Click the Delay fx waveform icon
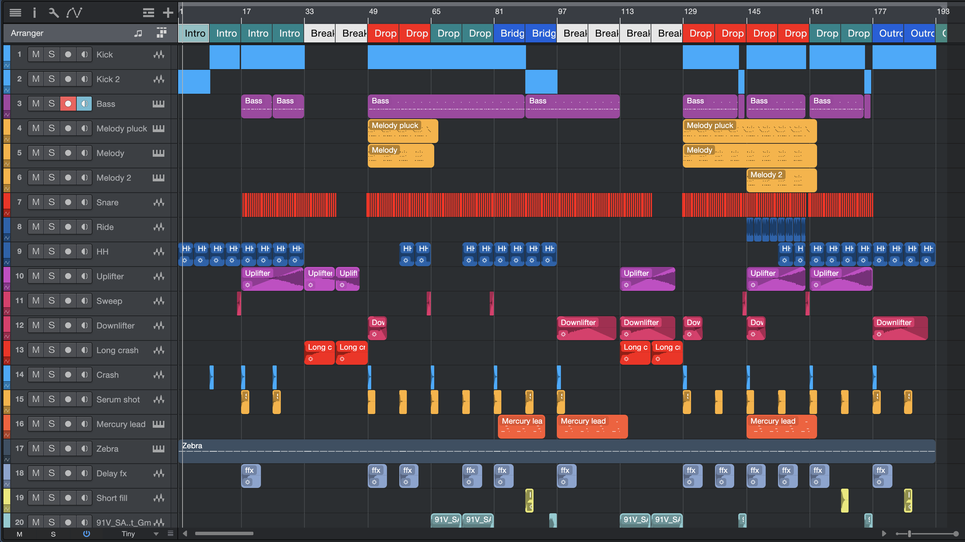The width and height of the screenshot is (965, 542). [159, 473]
